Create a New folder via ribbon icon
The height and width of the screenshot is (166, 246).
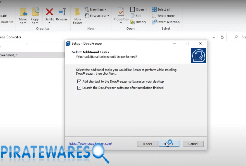pyautogui.click(x=77, y=12)
